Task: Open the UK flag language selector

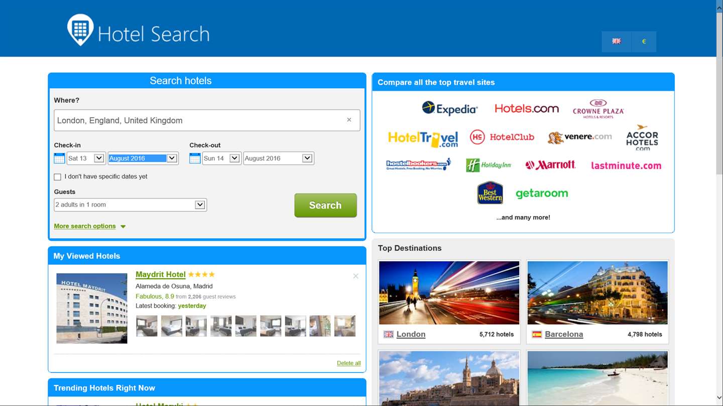Action: click(616, 42)
